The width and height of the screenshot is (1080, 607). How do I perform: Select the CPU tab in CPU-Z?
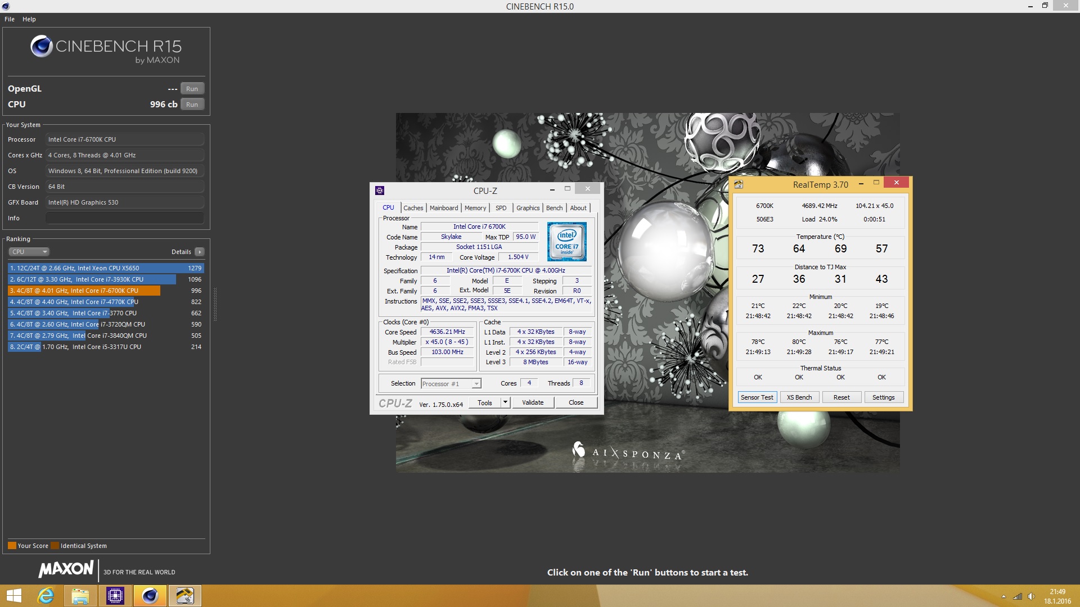pyautogui.click(x=389, y=207)
